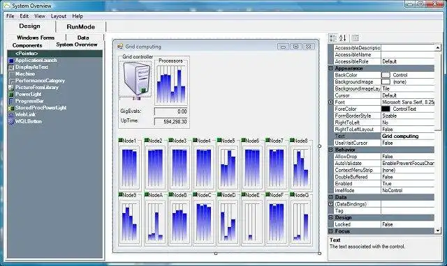
Task: Click the Locked property row
Action: pyautogui.click(x=384, y=224)
